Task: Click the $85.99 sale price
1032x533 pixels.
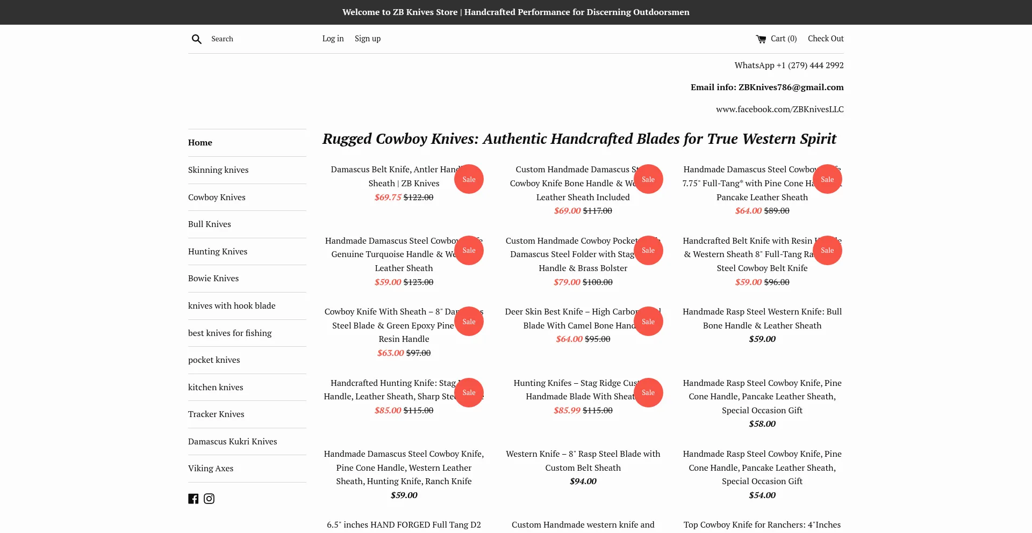Action: tap(567, 411)
